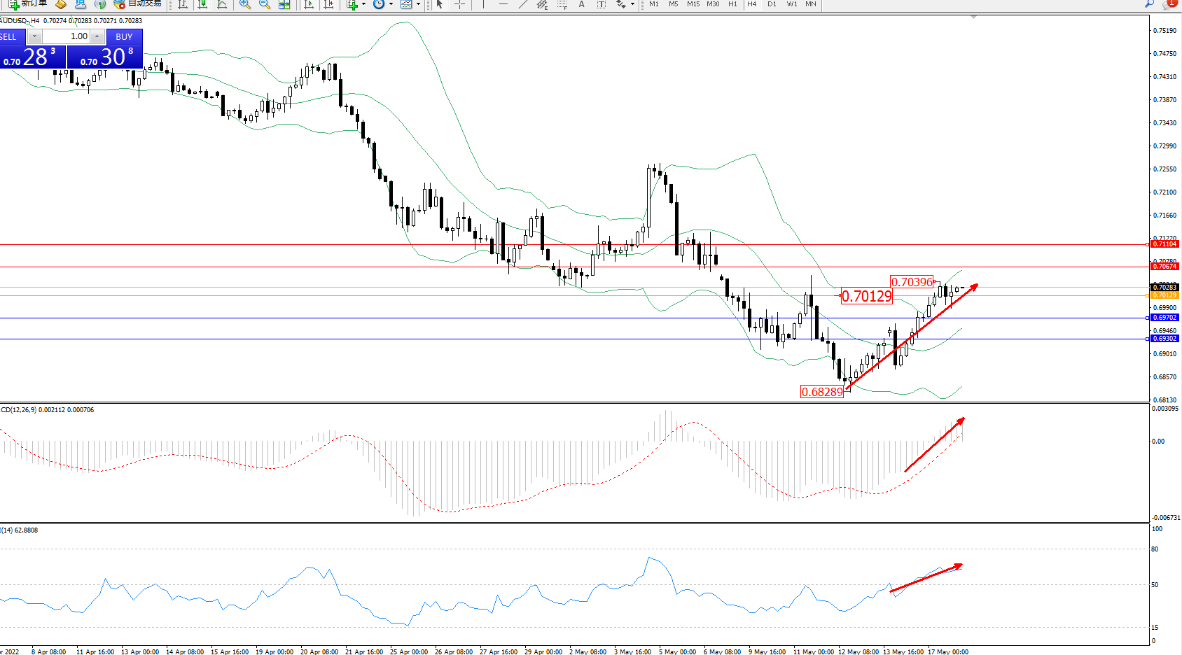Toggle the auto trading button
This screenshot has height=655, width=1182.
coord(138,4)
